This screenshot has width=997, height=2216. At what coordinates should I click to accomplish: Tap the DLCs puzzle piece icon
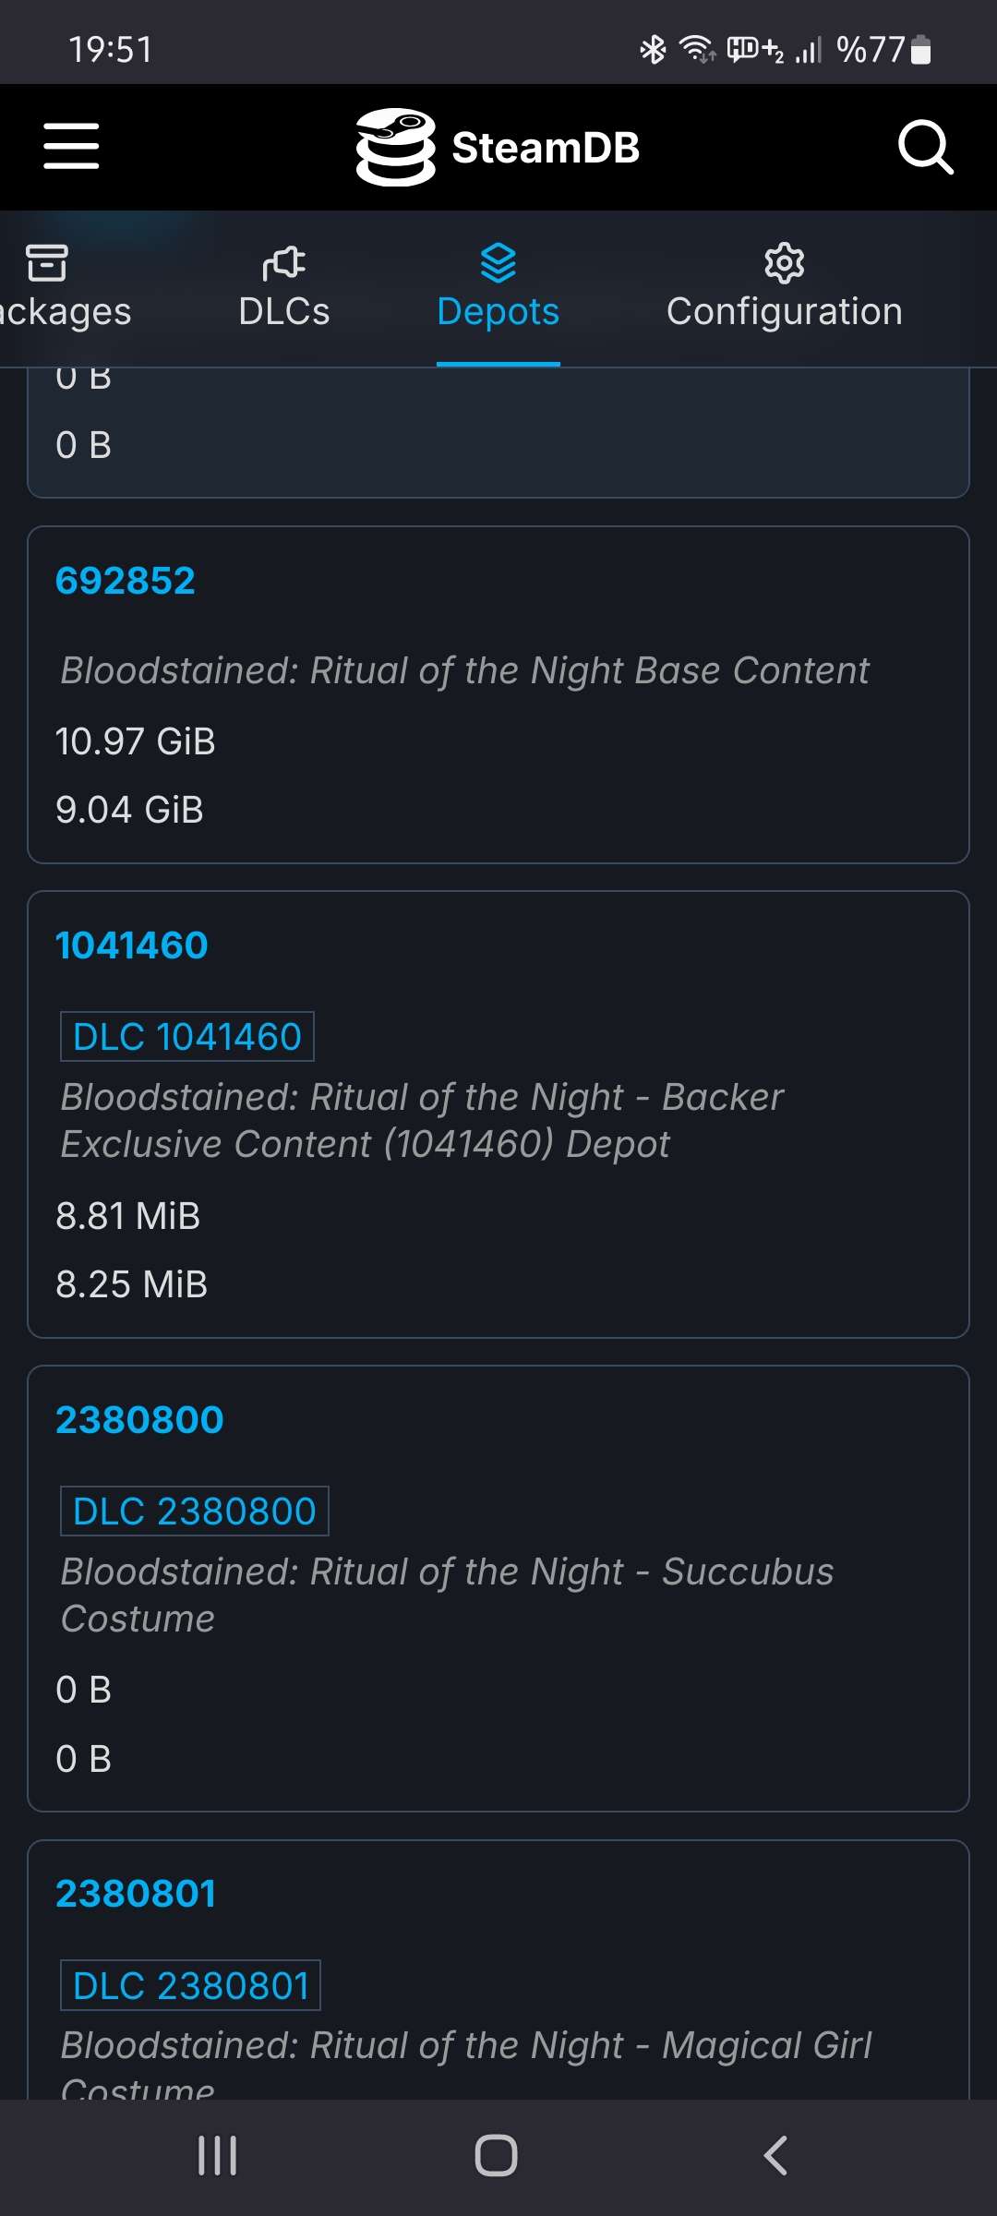[x=283, y=263]
